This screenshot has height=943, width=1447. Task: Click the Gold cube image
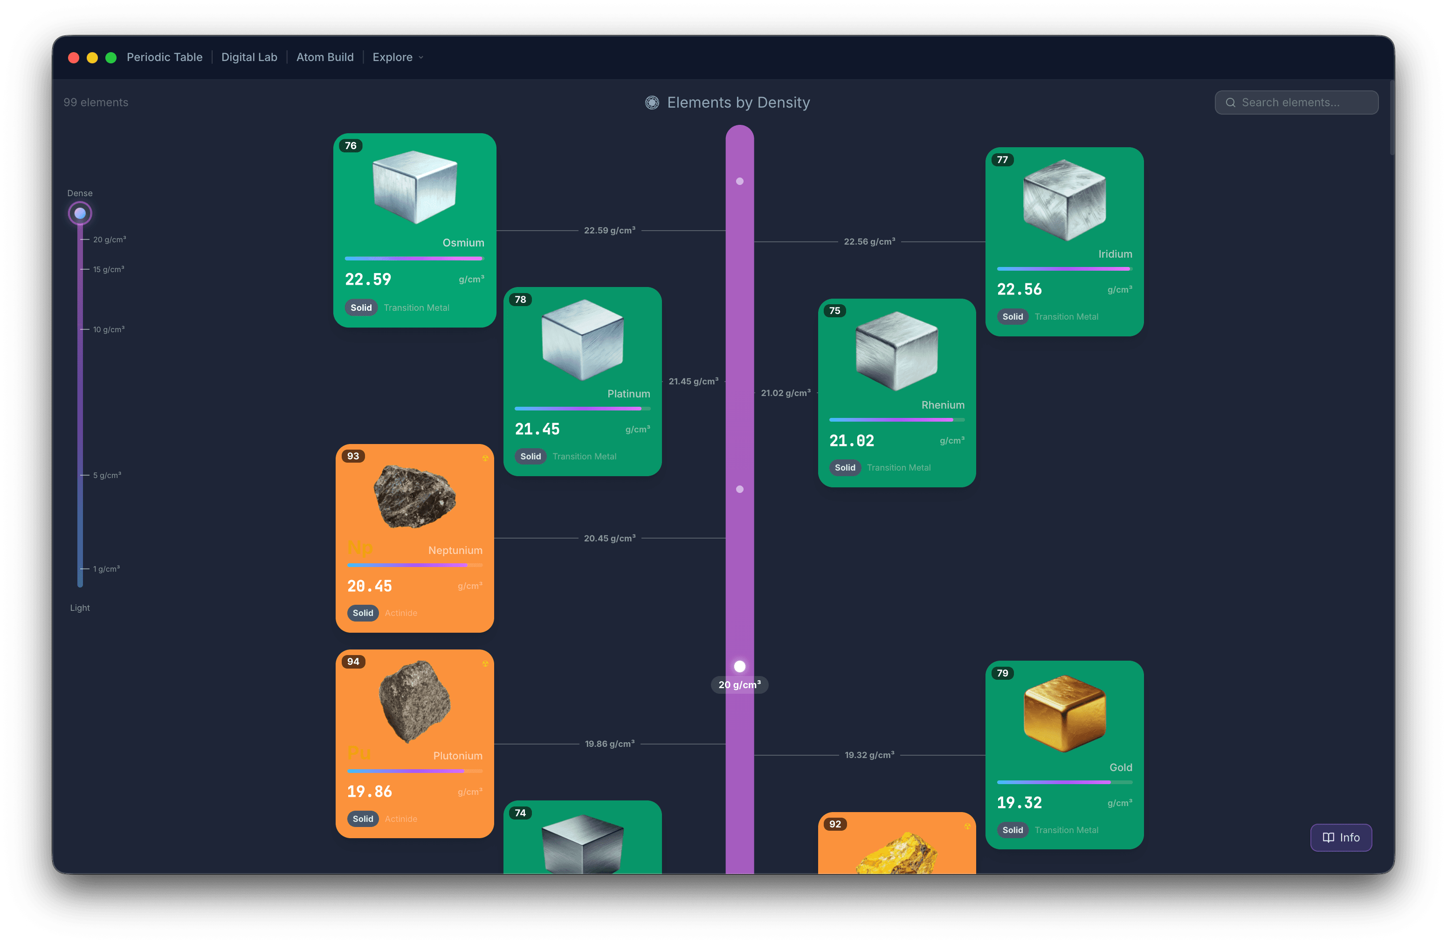coord(1064,714)
